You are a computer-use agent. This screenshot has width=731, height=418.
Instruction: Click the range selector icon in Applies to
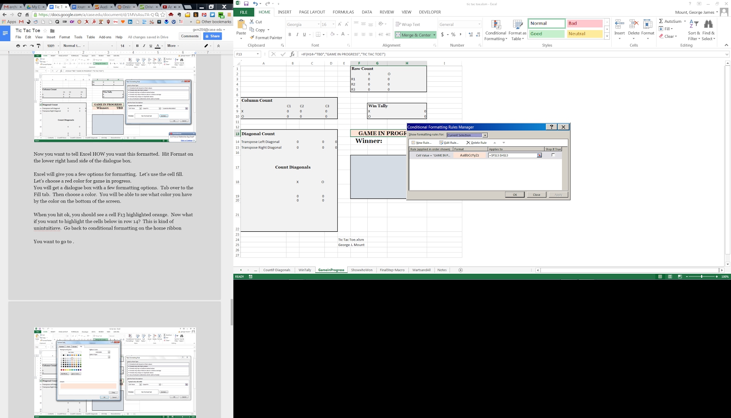(539, 156)
